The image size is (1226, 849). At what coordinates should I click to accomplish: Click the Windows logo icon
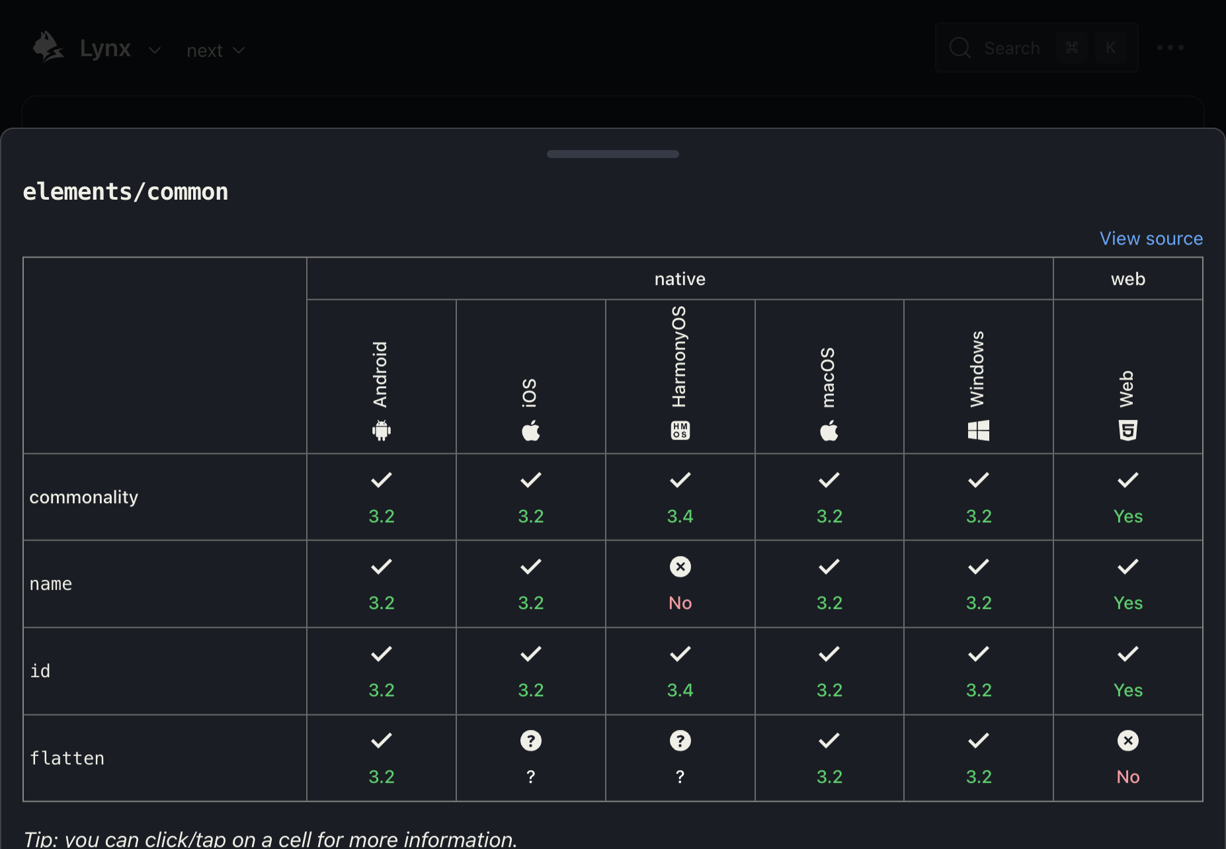(x=978, y=430)
